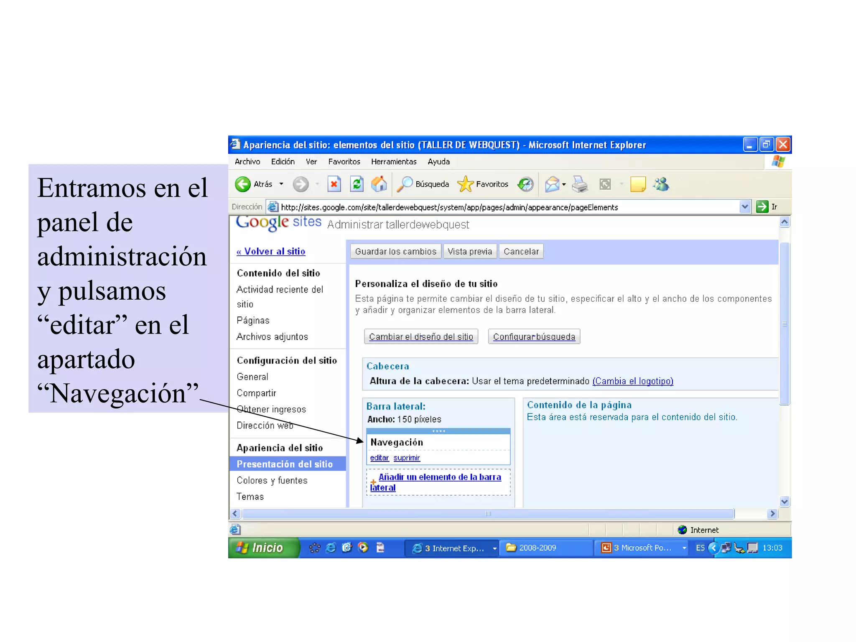Click the Vista previa button
The width and height of the screenshot is (856, 642).
[470, 252]
